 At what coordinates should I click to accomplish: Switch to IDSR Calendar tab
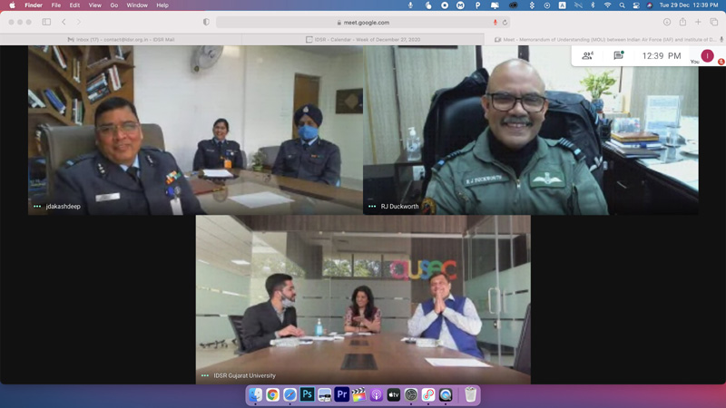click(363, 39)
